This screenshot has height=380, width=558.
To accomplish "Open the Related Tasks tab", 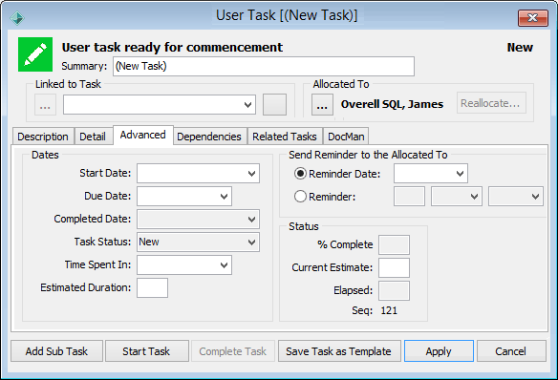I will click(x=285, y=137).
